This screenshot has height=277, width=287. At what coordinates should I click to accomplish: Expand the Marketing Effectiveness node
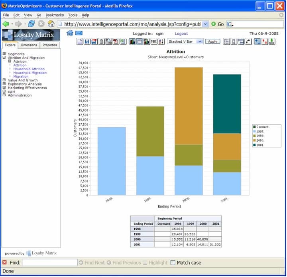click(4, 87)
